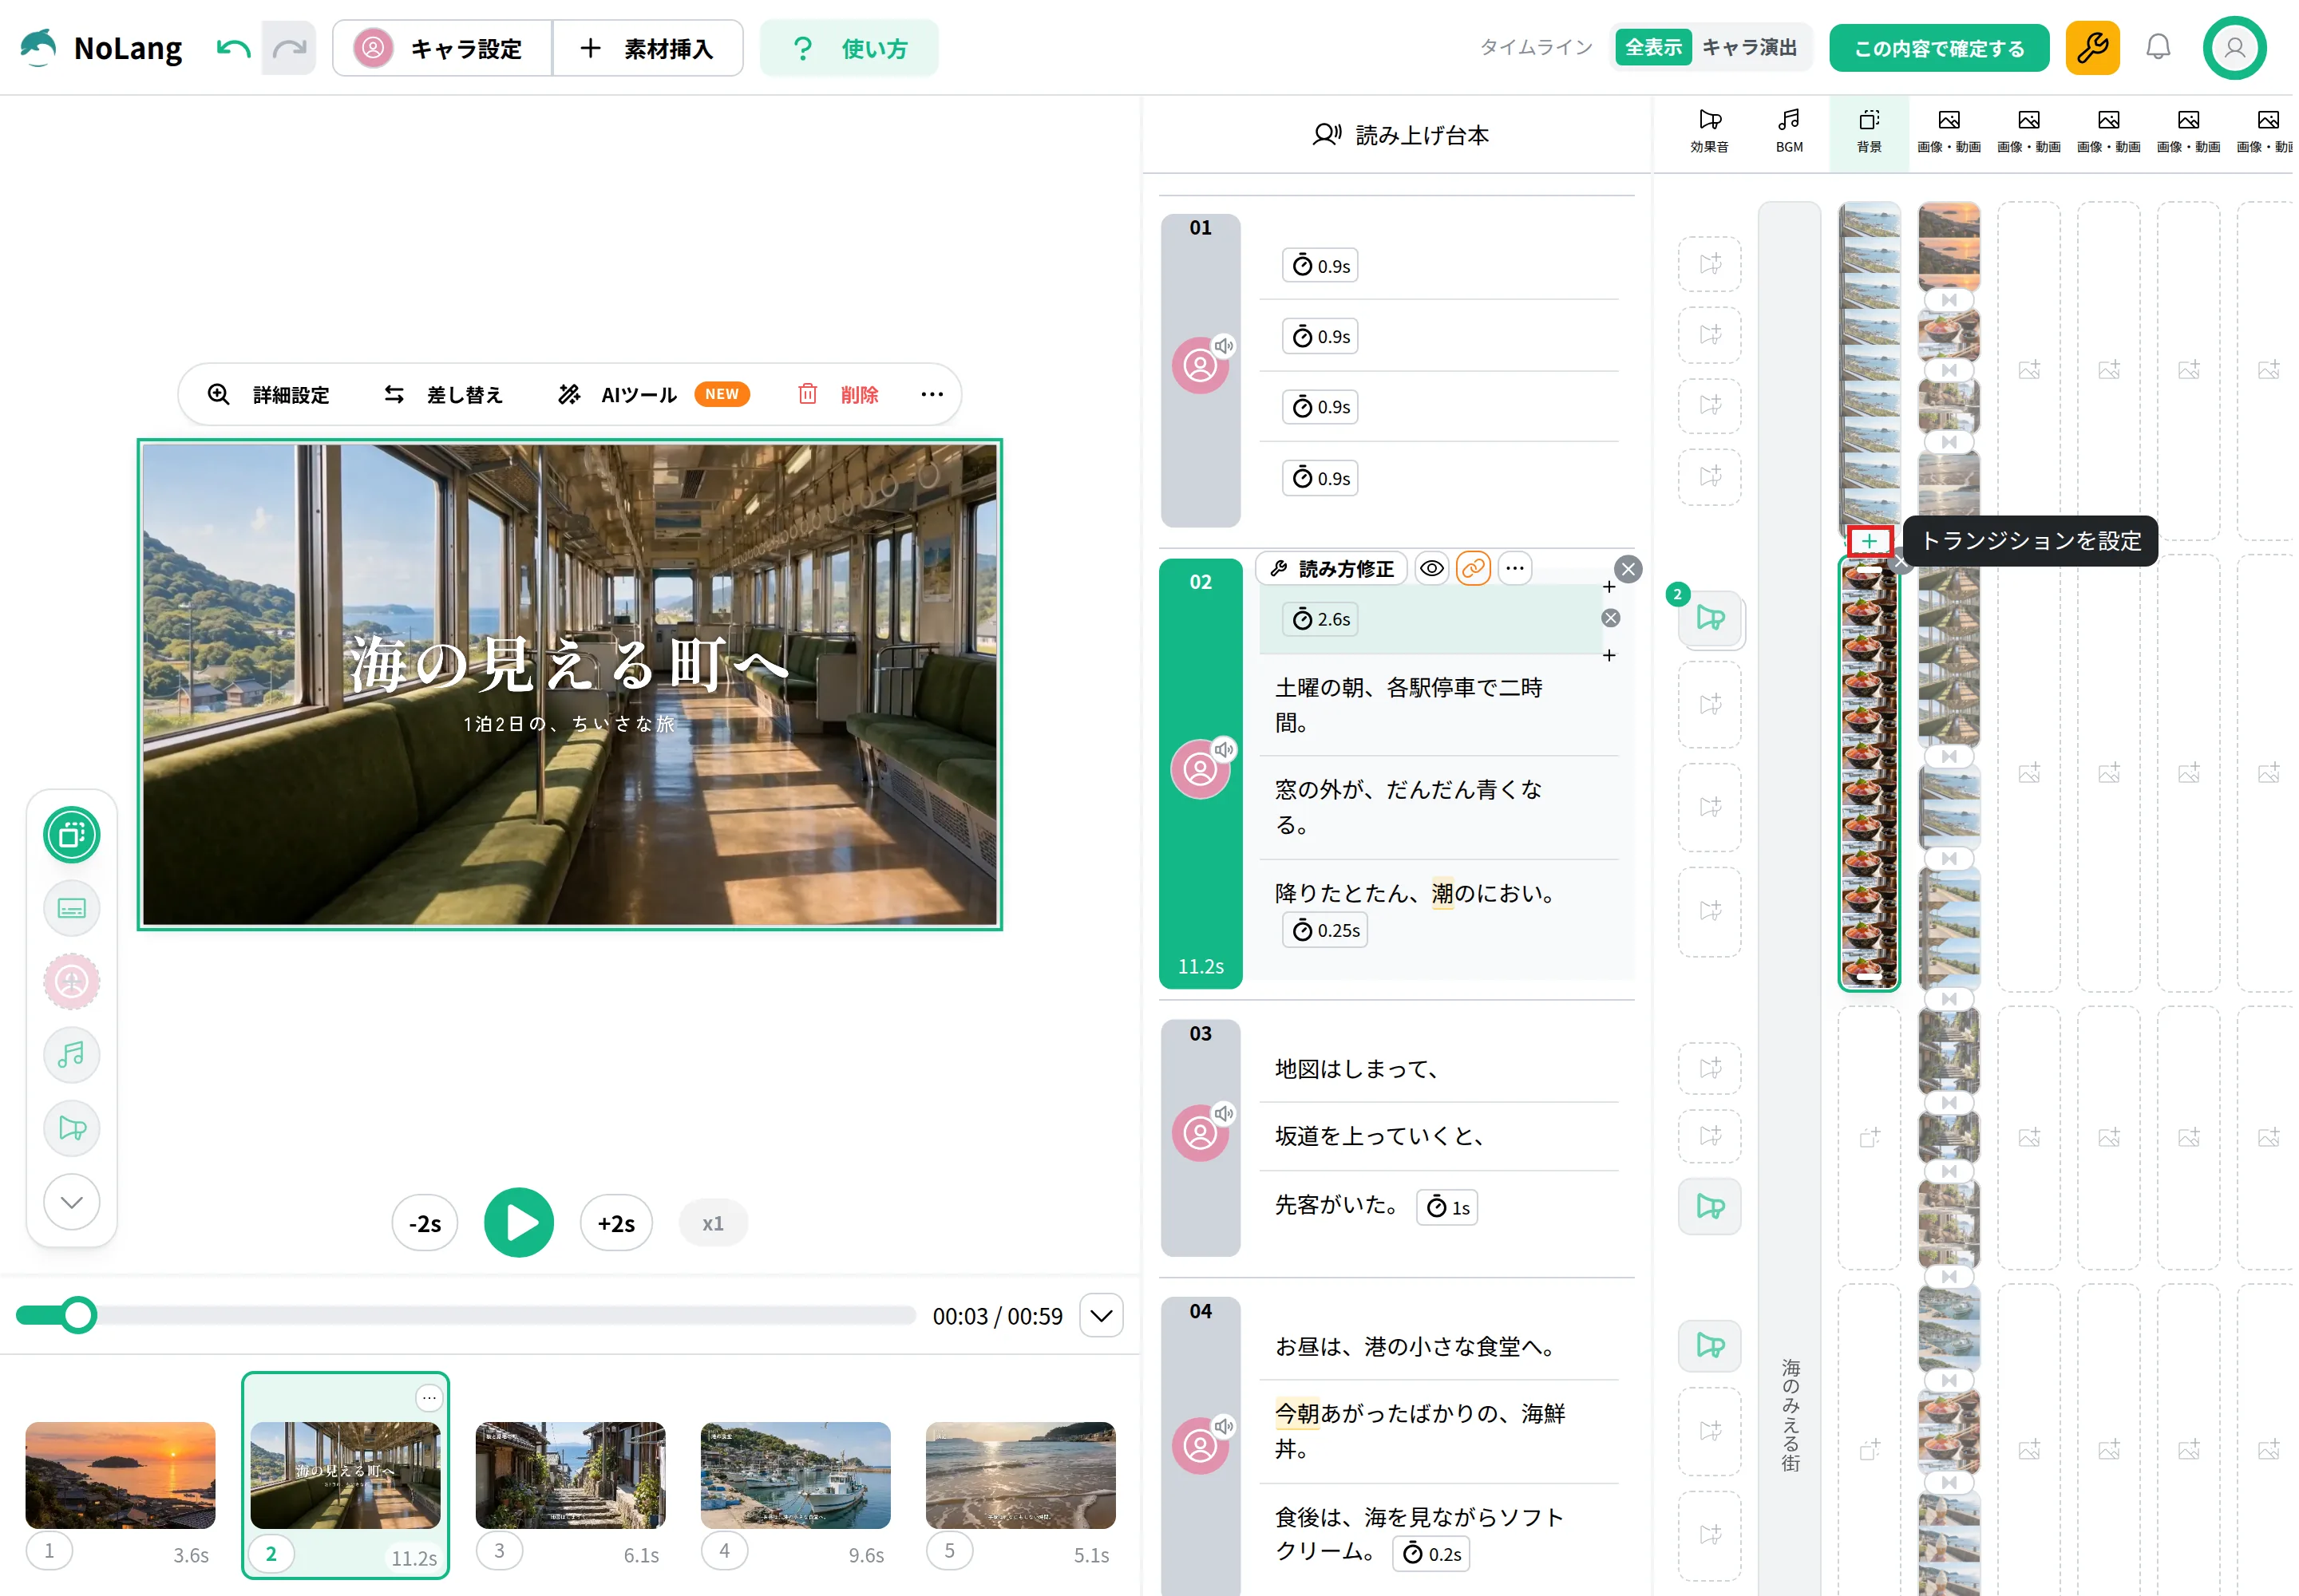Screen dimensions: 2299x1596
Task: Open the user profile avatar
Action: point(2234,47)
